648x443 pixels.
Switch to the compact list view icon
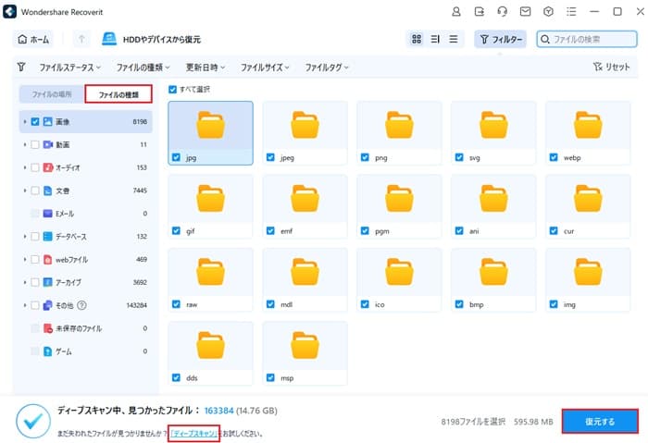point(454,39)
